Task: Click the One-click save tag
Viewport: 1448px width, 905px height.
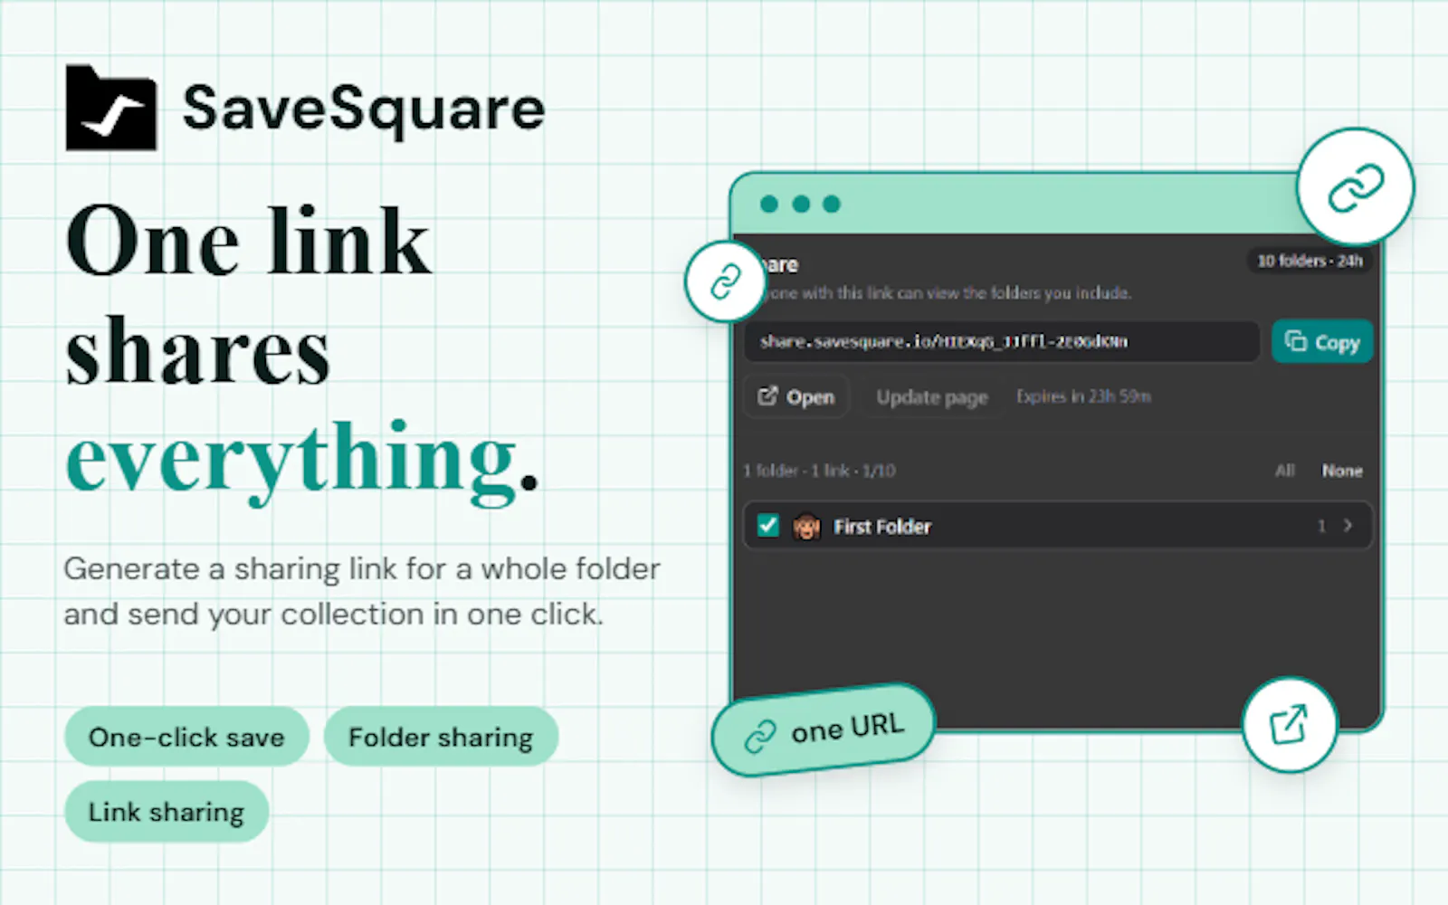Action: point(186,737)
